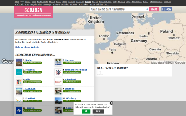Open the Berlin city link
The height and width of the screenshot is (116, 186).
(x=29, y=60)
